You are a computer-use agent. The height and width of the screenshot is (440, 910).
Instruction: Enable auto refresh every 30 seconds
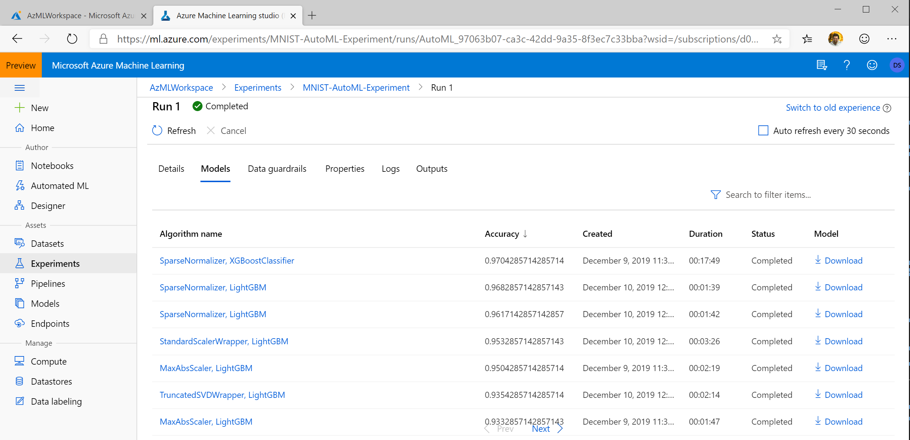(763, 131)
